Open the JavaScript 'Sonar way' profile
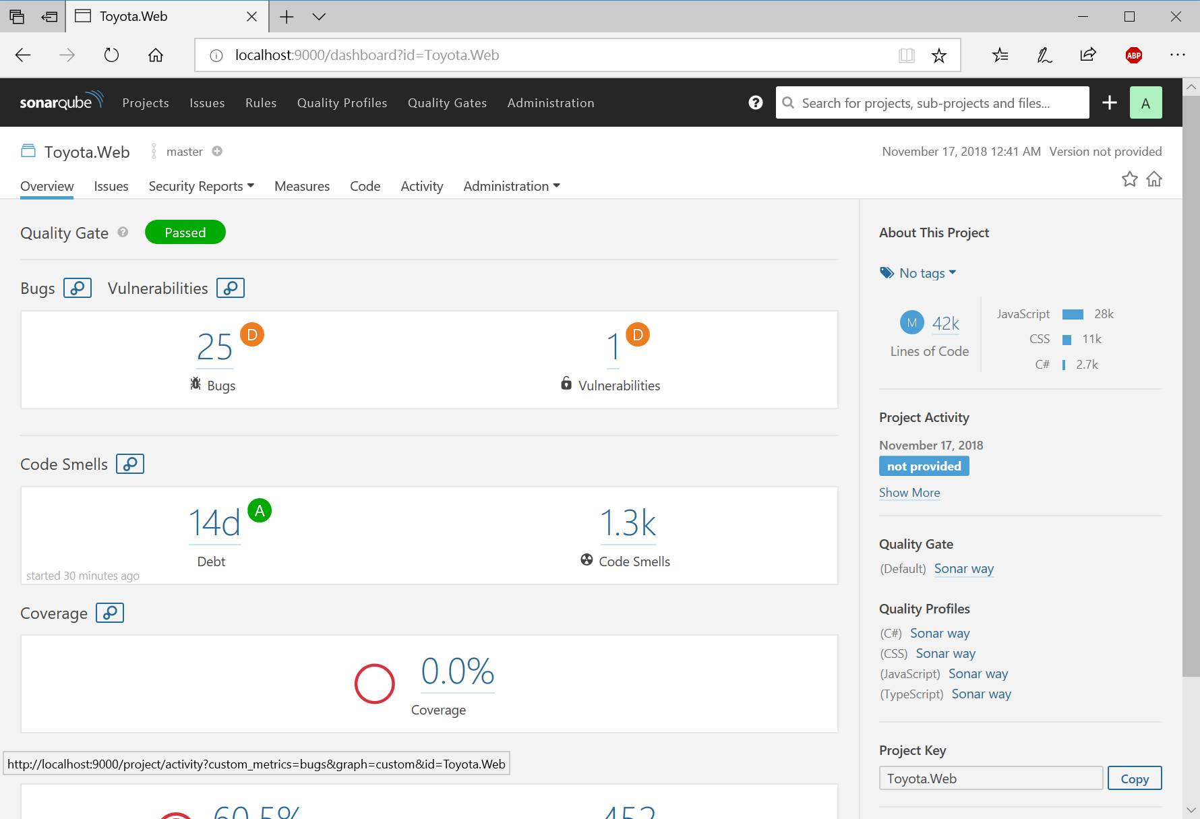 click(978, 674)
